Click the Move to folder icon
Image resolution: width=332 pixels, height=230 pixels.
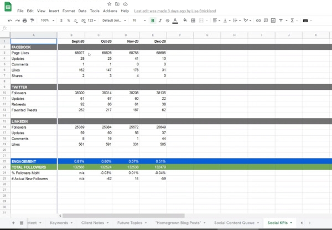117,4
